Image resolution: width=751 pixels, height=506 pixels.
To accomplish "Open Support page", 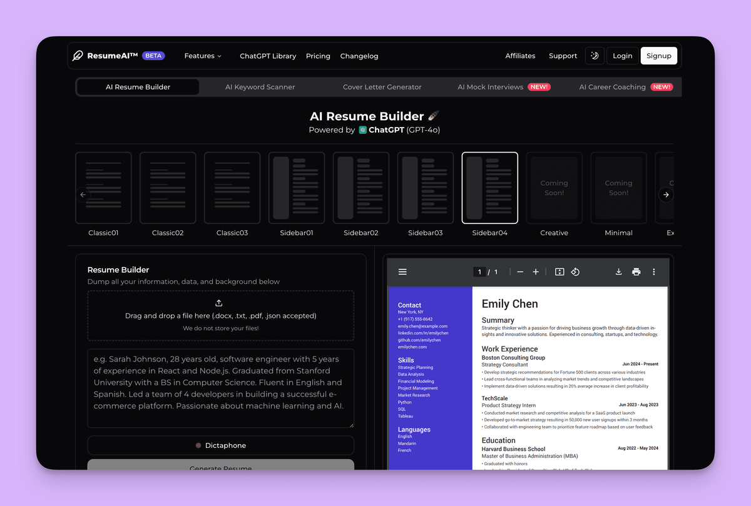I will [563, 56].
